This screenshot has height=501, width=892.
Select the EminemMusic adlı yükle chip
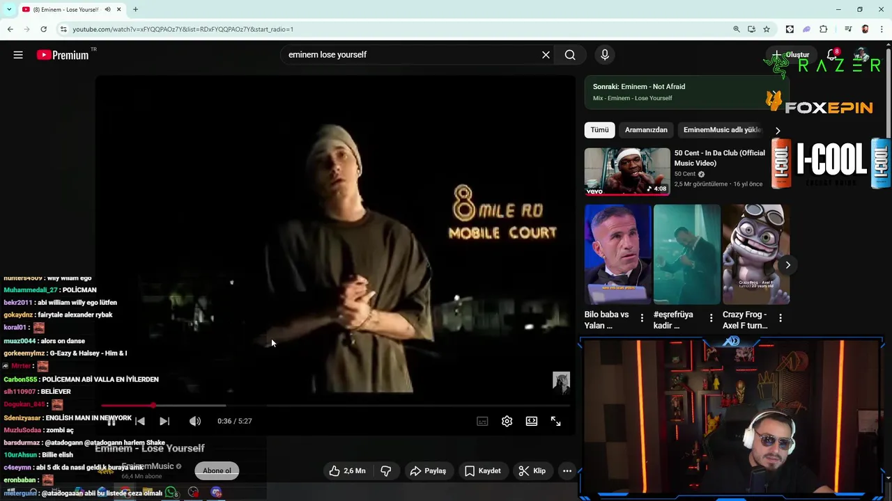[722, 130]
